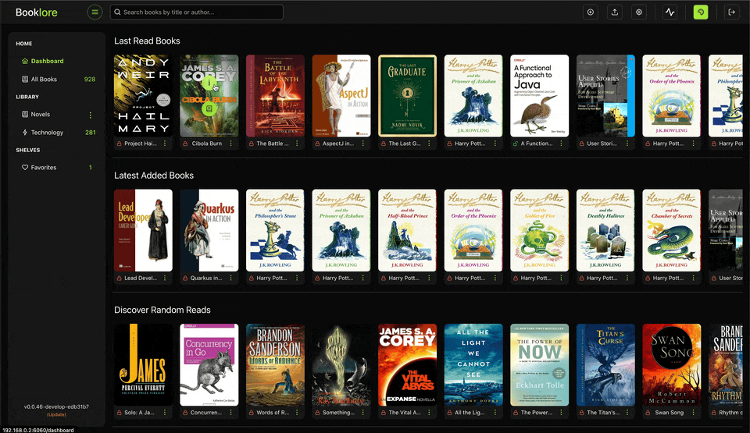Click lock icon beside The Titan's Curse title
The image size is (750, 433).
(581, 413)
